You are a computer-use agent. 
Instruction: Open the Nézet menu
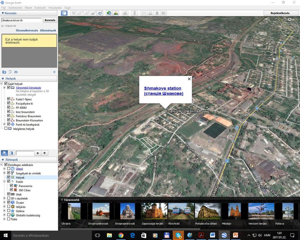pyautogui.click(x=28, y=8)
